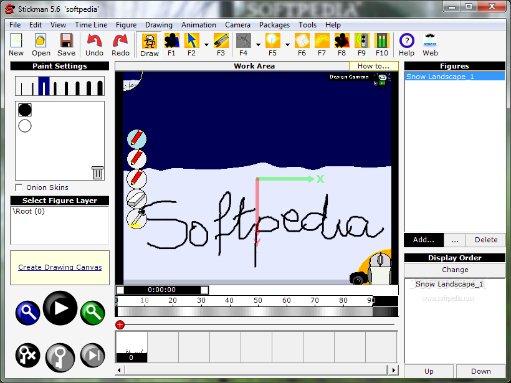Select the F4 stick figure tool
511x383 pixels.
coord(244,45)
